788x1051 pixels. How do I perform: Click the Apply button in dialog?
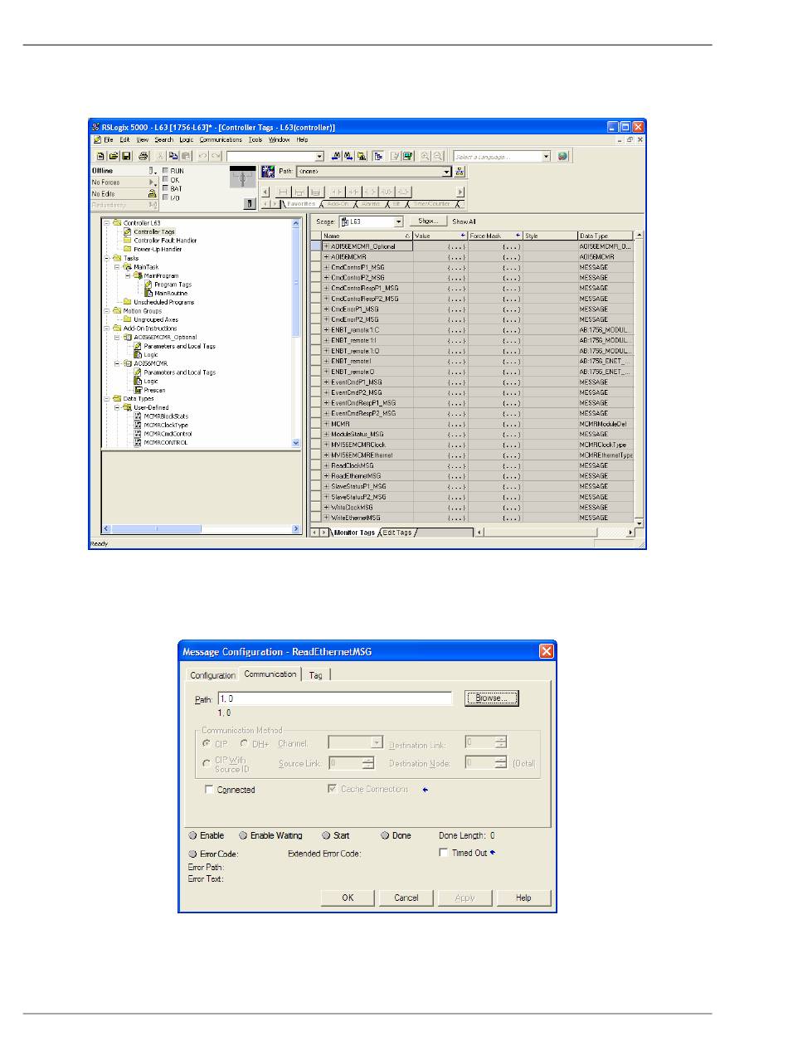coord(465,898)
